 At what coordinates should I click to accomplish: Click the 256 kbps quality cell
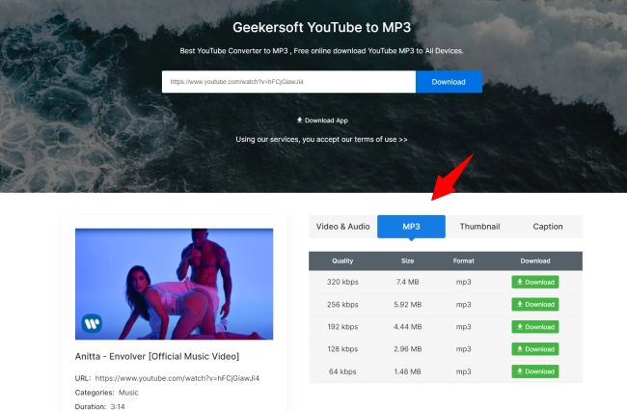tap(342, 304)
